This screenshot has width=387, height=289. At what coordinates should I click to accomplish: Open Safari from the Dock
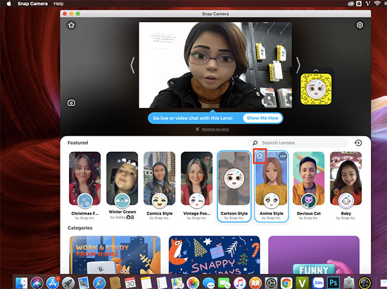point(99,283)
